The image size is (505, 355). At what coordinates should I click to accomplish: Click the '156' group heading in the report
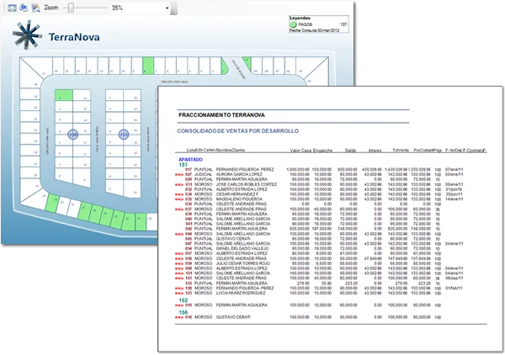coord(183,312)
